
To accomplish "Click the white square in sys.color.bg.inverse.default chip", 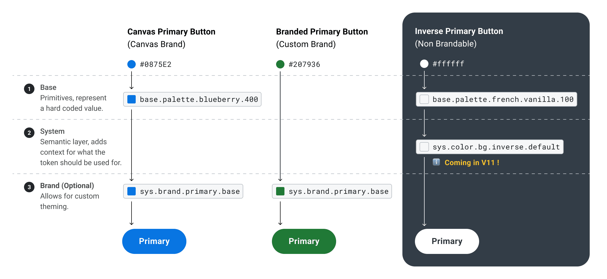I will [x=424, y=147].
